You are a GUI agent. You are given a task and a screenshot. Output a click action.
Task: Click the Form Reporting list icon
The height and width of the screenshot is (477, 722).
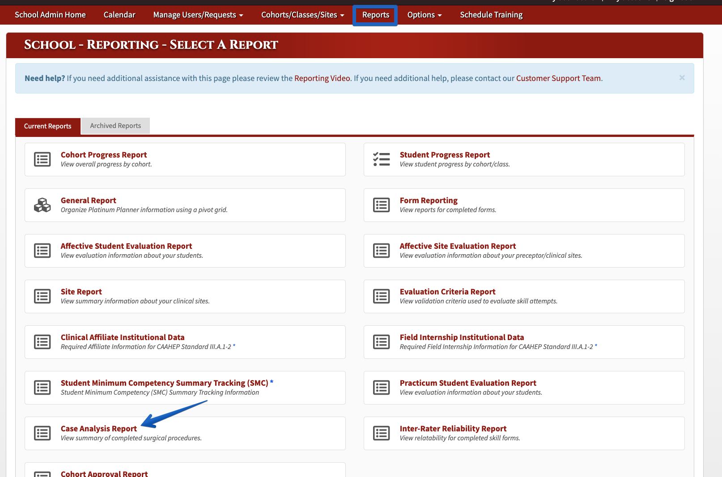382,205
